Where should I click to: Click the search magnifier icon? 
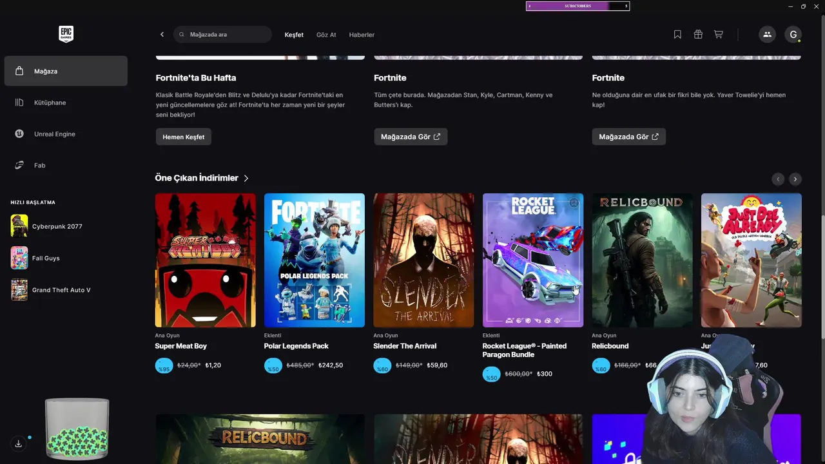pyautogui.click(x=182, y=35)
